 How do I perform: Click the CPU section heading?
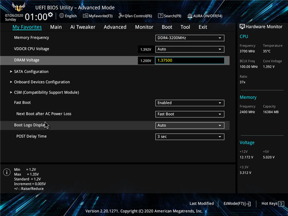click(x=244, y=37)
